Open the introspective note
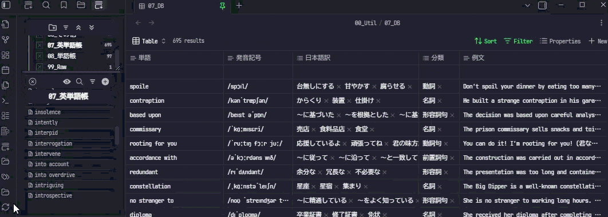The image size is (608, 217). pyautogui.click(x=53, y=196)
